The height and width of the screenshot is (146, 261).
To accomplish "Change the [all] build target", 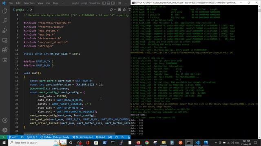I will click(110, 137).
